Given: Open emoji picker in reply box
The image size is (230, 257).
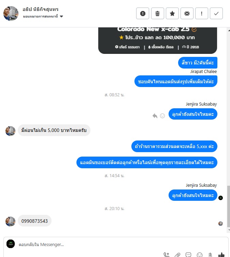Looking at the screenshot, I should (x=200, y=255).
